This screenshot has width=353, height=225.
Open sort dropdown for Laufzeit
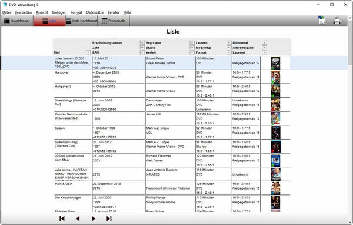coord(229,42)
